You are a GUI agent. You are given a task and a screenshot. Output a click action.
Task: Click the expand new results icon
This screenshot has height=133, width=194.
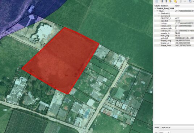(170, 1)
